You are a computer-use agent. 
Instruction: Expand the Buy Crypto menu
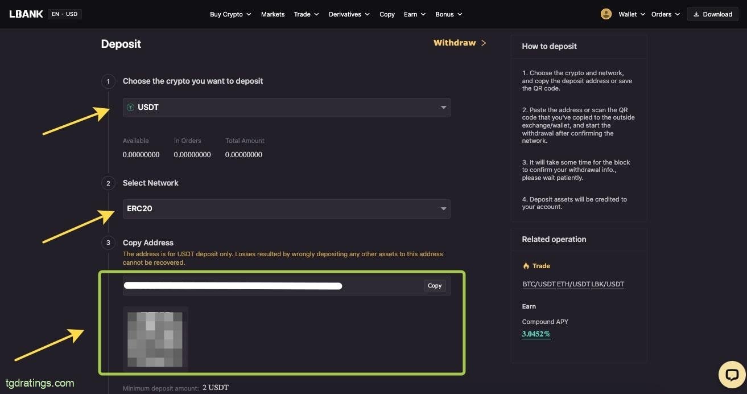tap(230, 14)
